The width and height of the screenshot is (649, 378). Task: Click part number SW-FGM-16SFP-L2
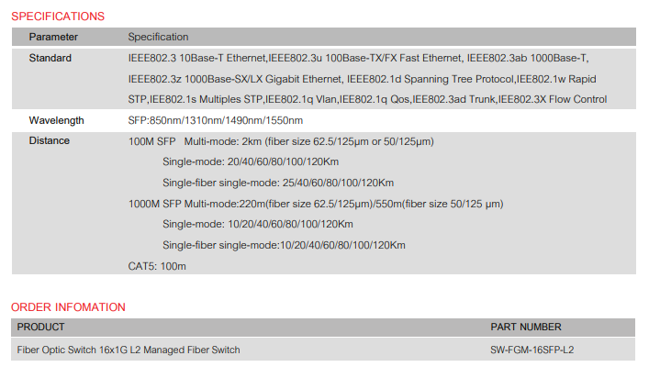pyautogui.click(x=532, y=350)
